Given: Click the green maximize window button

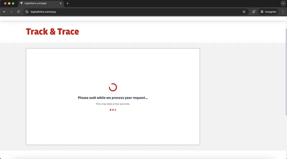Looking at the screenshot, I should tap(13, 3).
